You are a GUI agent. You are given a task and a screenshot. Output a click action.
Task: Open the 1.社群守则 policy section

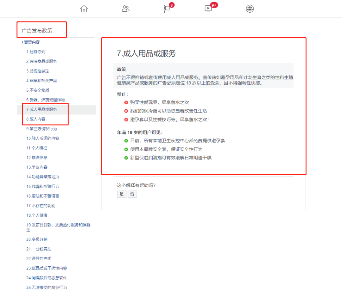36,52
